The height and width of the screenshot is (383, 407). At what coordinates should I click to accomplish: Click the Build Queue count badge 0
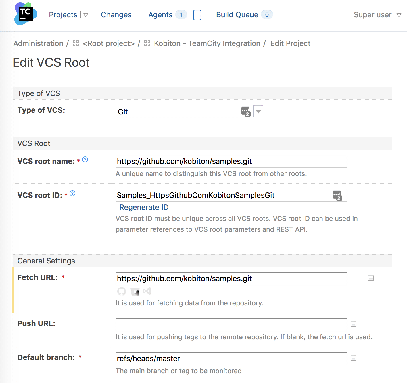point(267,15)
